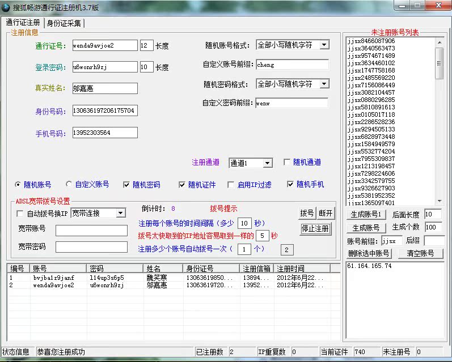Select the registered row bvjbalz9janf
The image size is (452, 362).
pyautogui.click(x=174, y=278)
